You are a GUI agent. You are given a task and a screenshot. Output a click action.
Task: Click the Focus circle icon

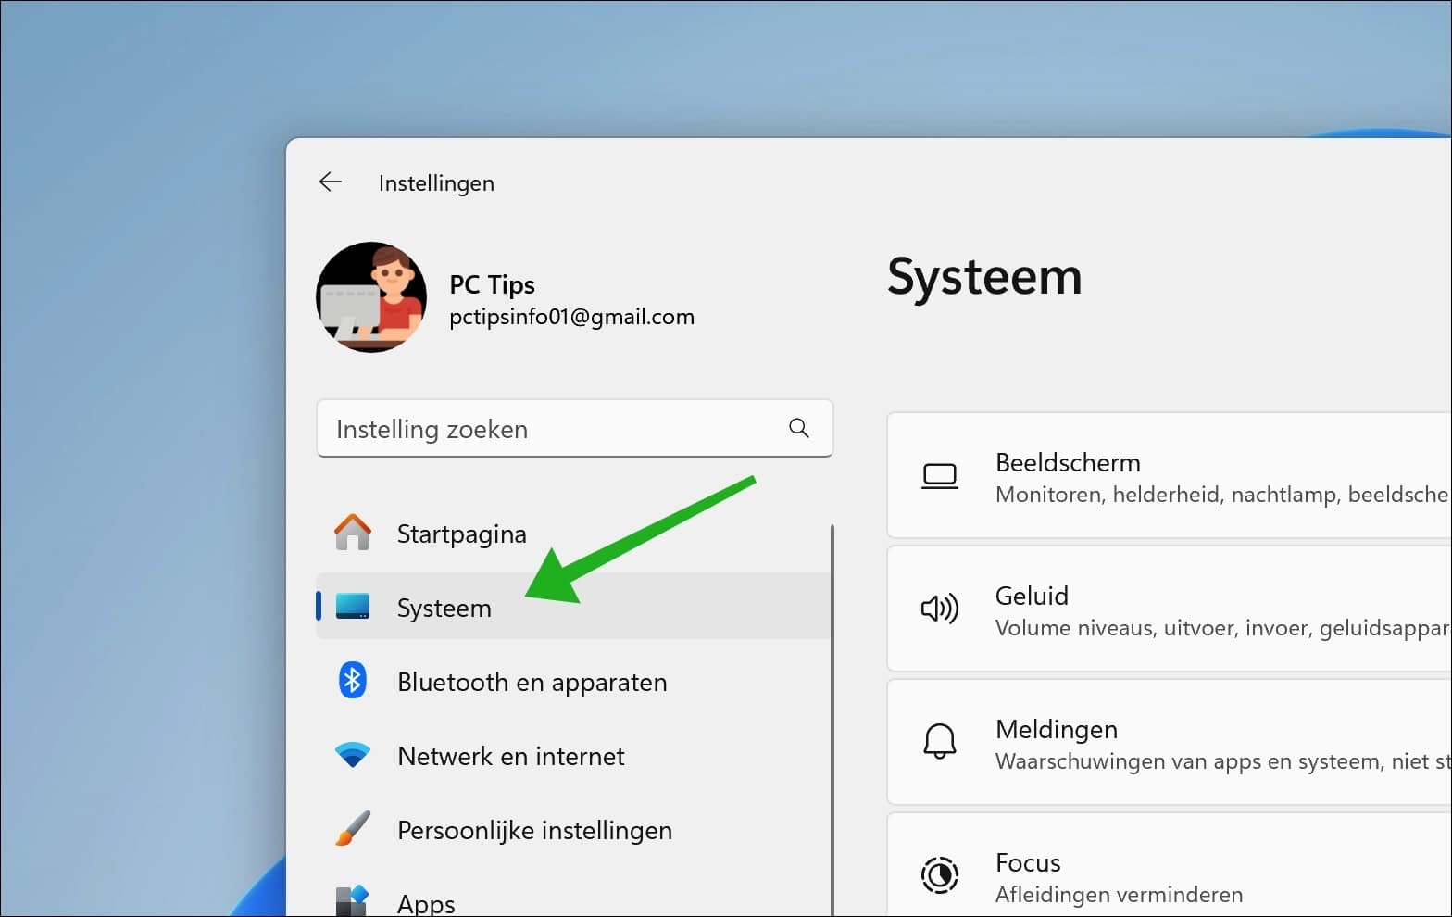940,874
